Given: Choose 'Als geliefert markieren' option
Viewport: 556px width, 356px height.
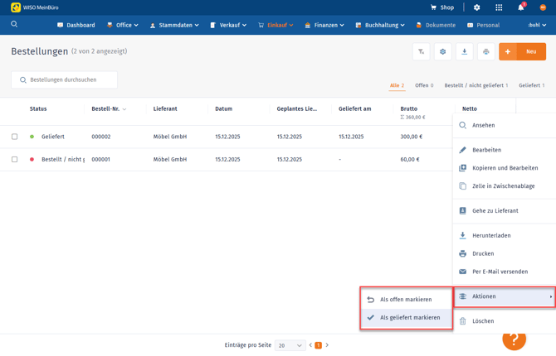Looking at the screenshot, I should point(409,317).
